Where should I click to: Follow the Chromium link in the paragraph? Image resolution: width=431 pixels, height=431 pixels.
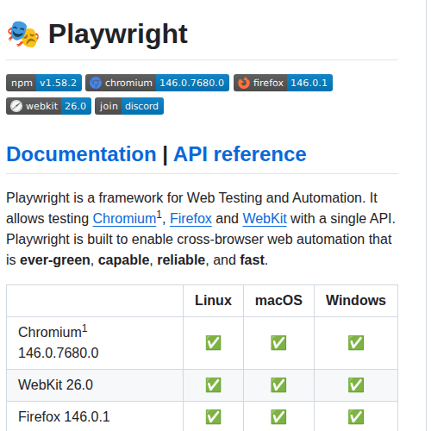click(124, 219)
